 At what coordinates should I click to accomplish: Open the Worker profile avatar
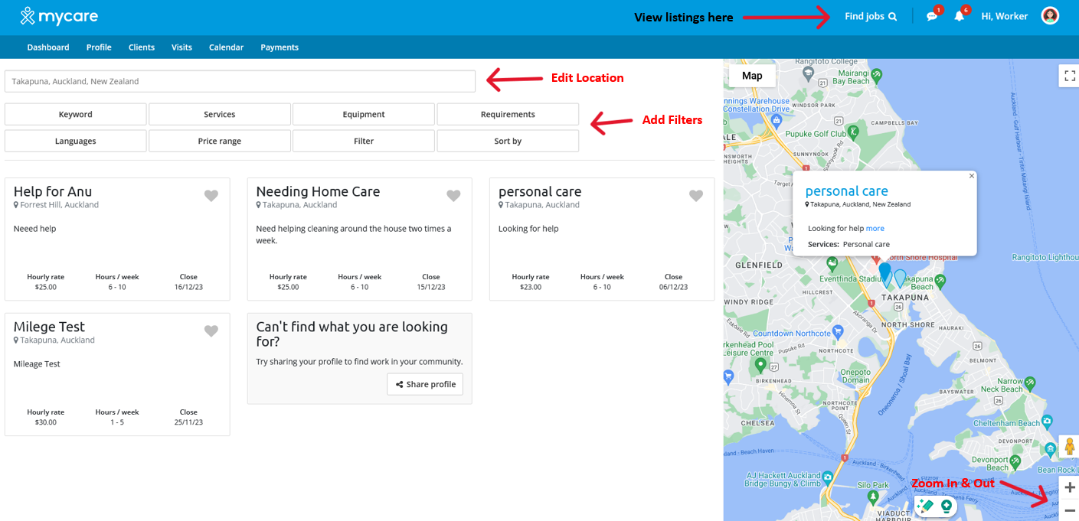1050,15
